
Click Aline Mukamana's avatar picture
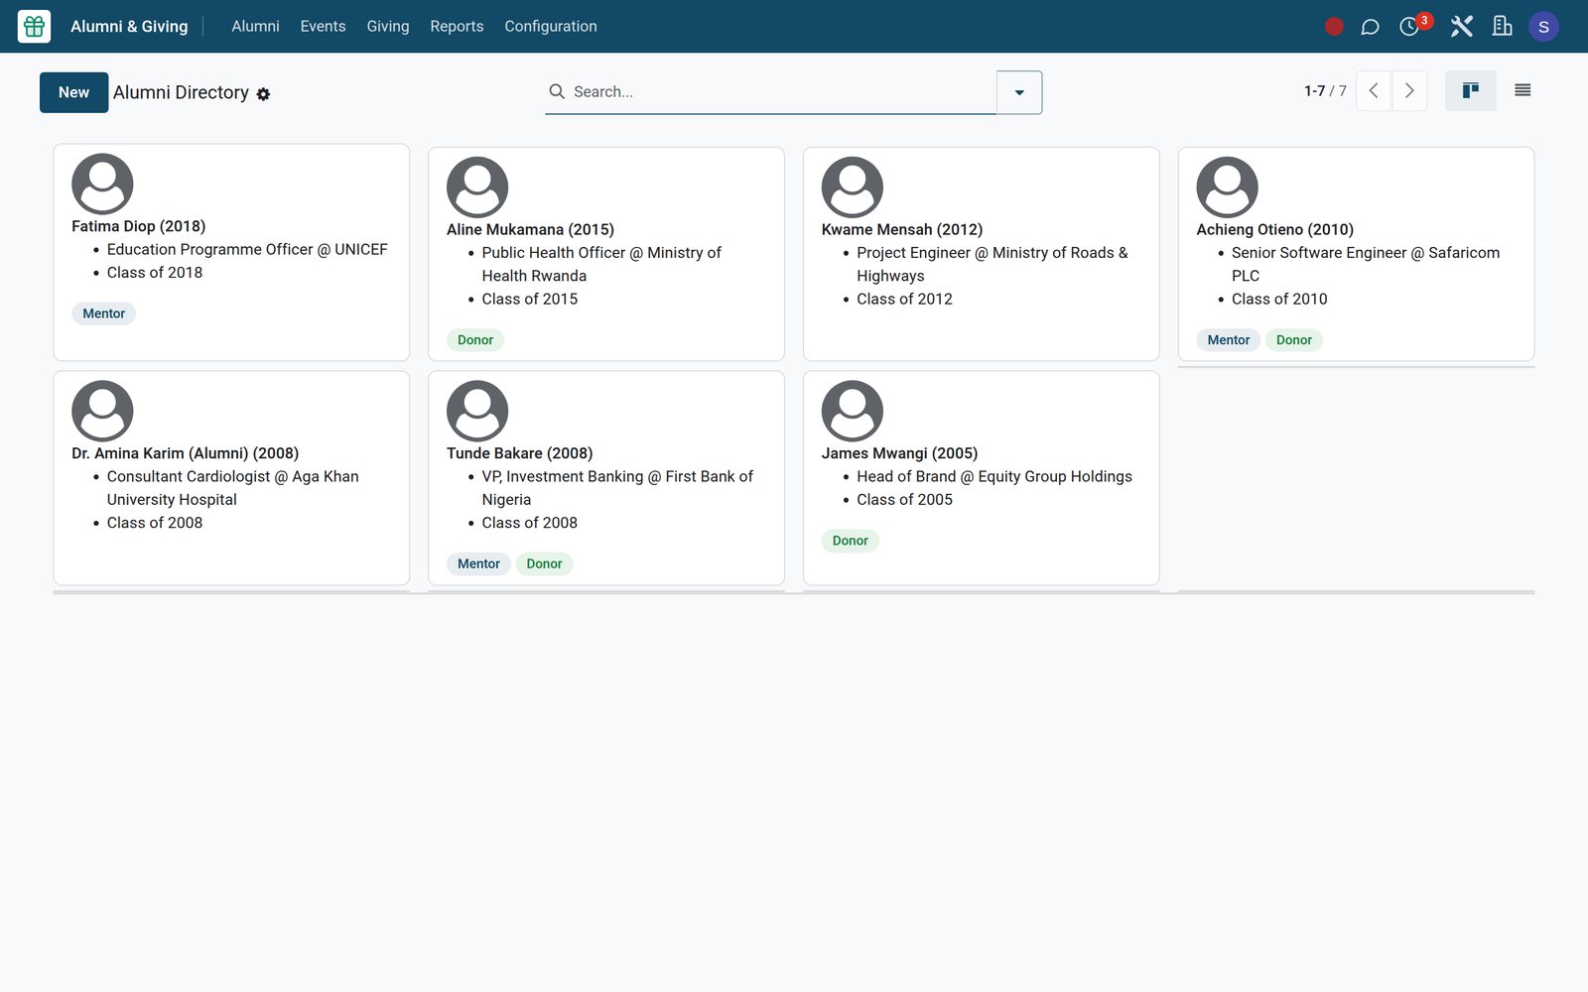click(x=477, y=186)
